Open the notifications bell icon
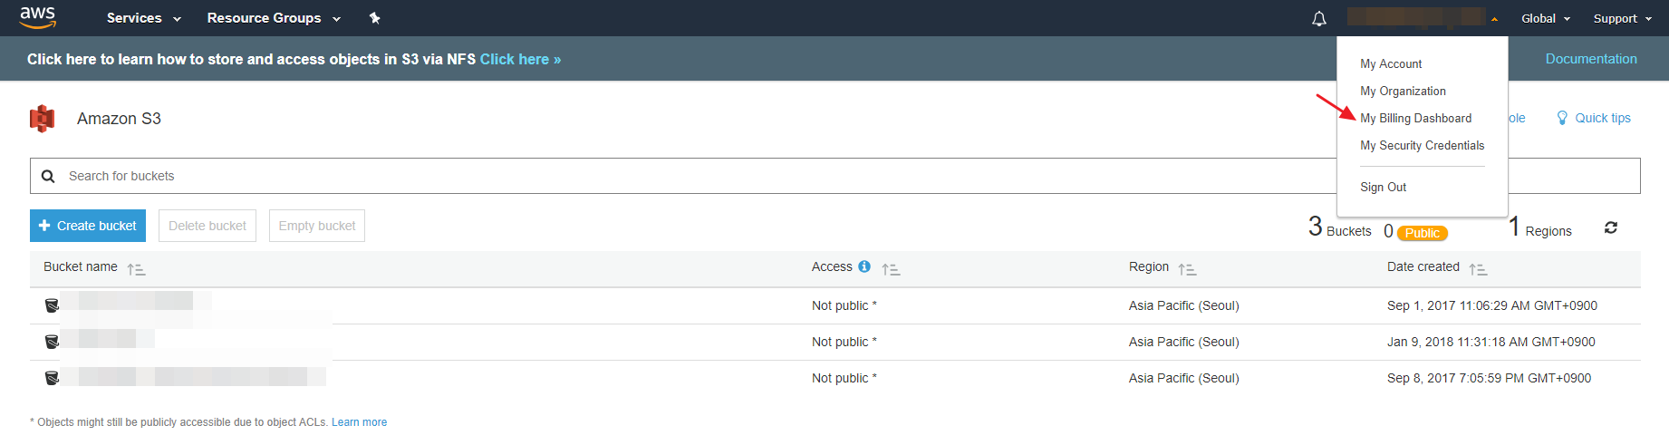Image resolution: width=1669 pixels, height=445 pixels. point(1319,19)
